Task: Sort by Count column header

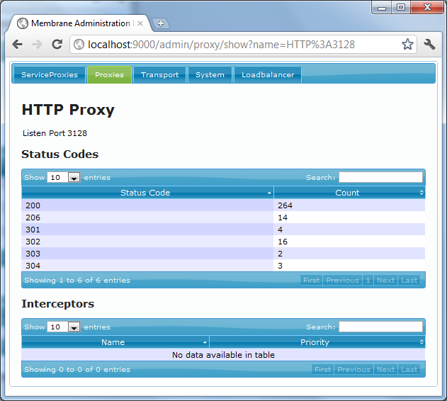Action: pos(349,193)
